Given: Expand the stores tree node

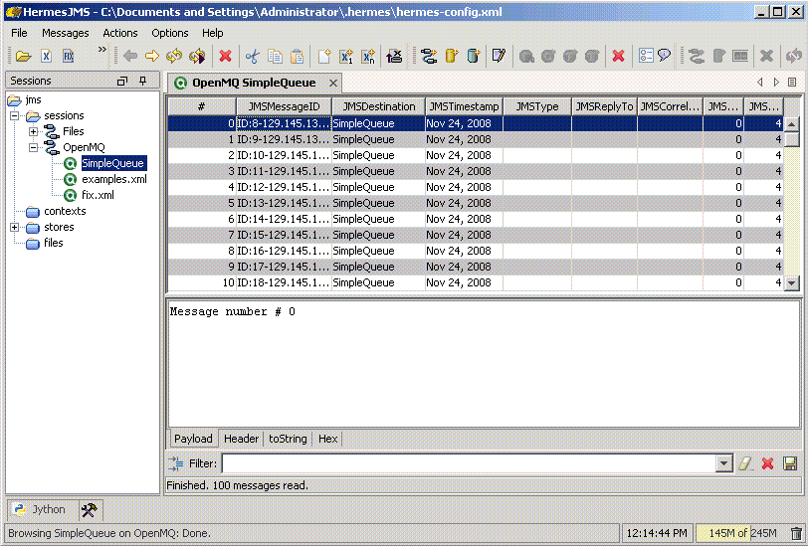Looking at the screenshot, I should pos(15,227).
